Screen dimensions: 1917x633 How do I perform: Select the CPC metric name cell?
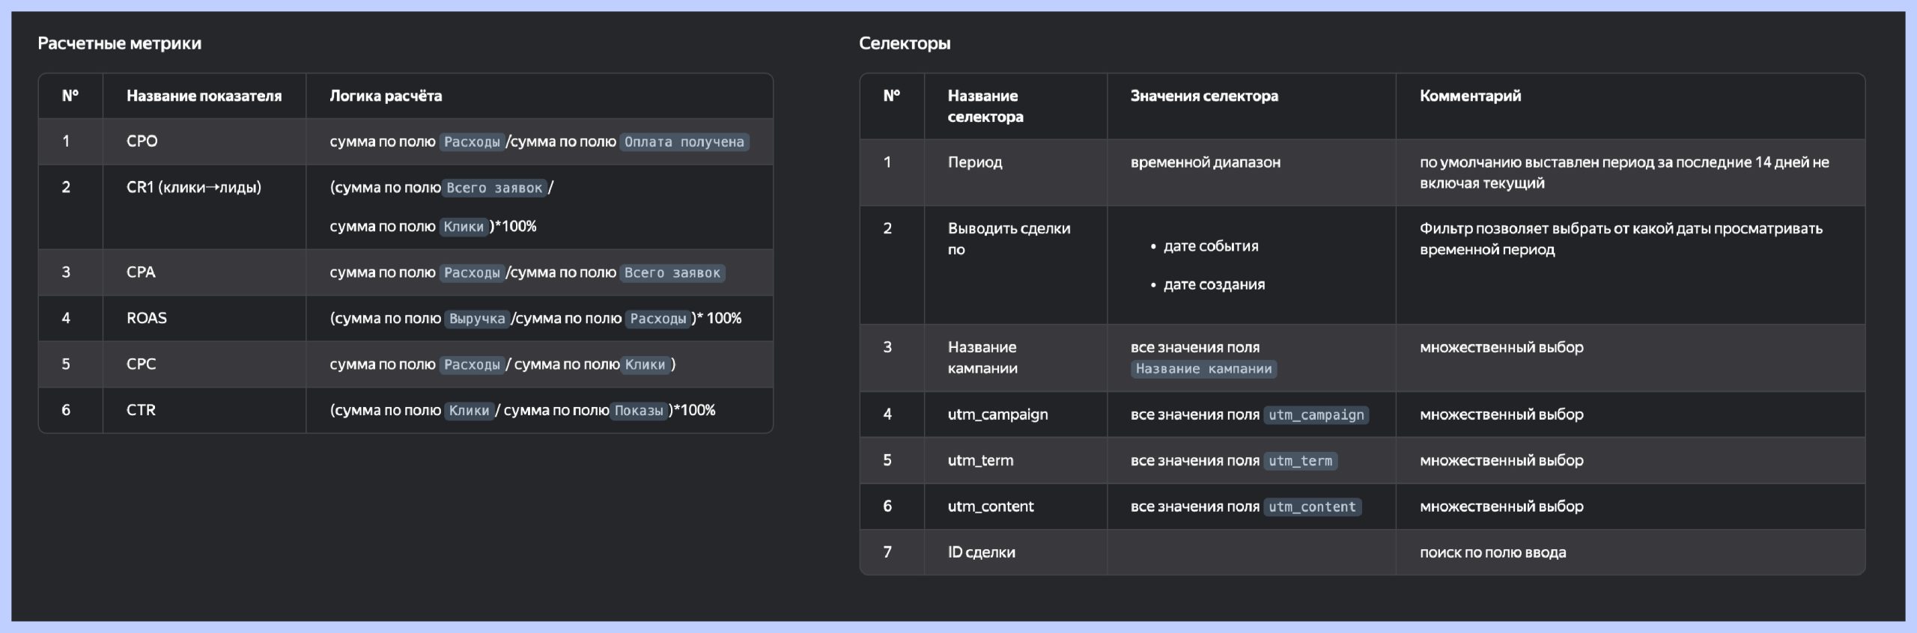coord(142,364)
